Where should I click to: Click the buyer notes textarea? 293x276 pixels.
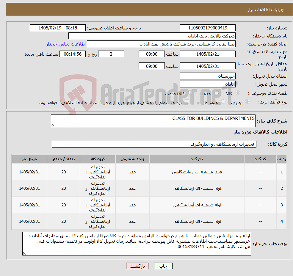point(137,244)
